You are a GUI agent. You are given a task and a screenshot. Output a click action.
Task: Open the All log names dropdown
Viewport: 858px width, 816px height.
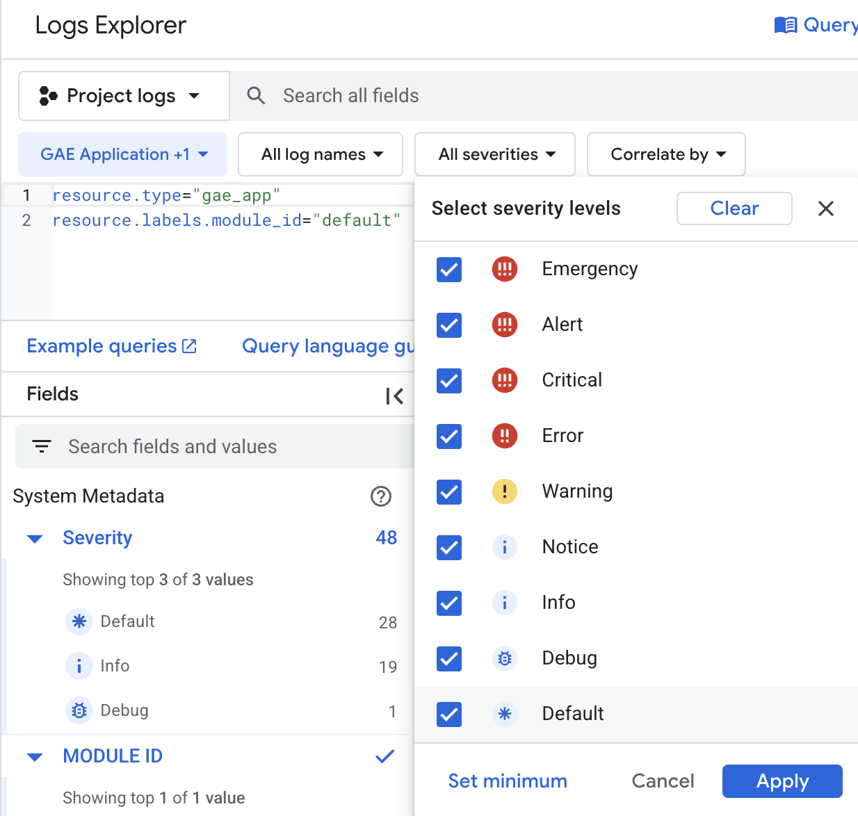[321, 154]
